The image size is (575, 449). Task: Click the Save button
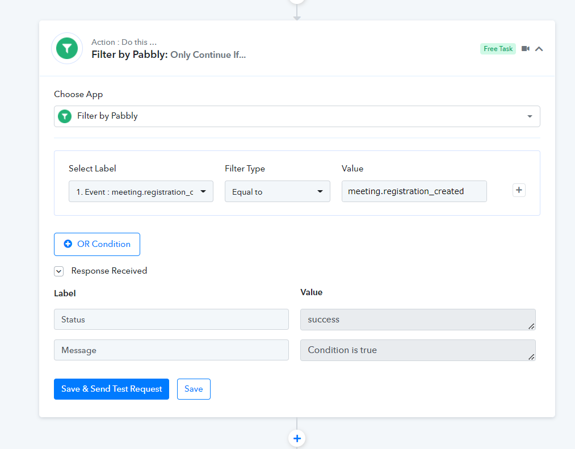[194, 389]
